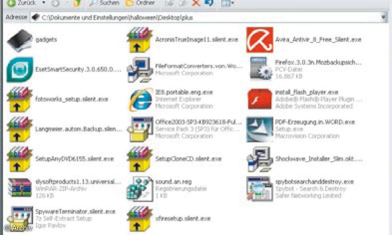Click the red X delete toolbar icon
This screenshot has width=392, height=235.
pos(196,3)
